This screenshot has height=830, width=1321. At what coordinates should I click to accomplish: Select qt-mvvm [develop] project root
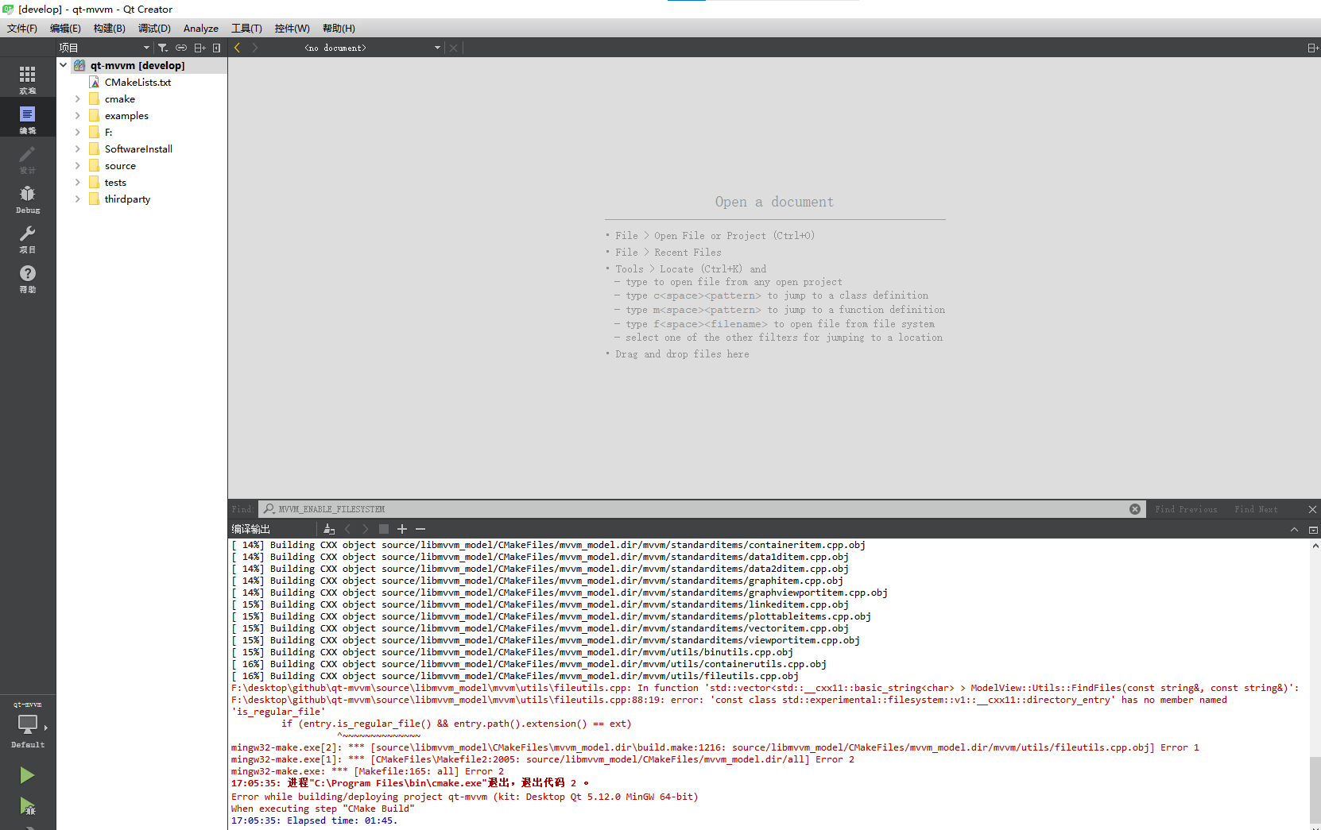137,65
